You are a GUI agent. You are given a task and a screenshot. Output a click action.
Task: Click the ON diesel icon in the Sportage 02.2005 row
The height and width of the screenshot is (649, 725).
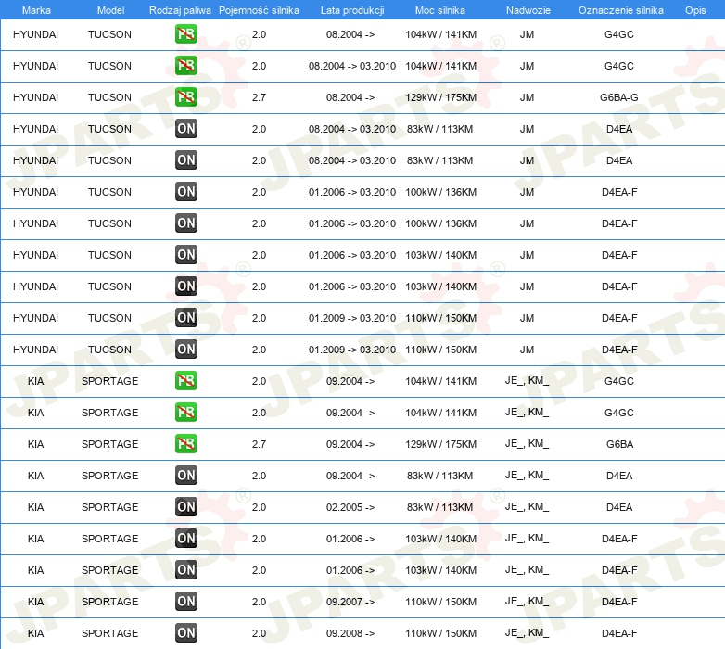pyautogui.click(x=185, y=507)
